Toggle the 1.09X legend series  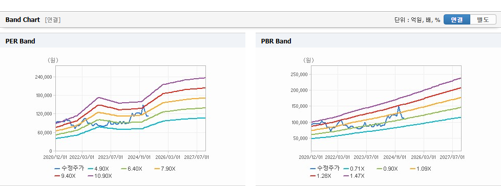pos(421,169)
